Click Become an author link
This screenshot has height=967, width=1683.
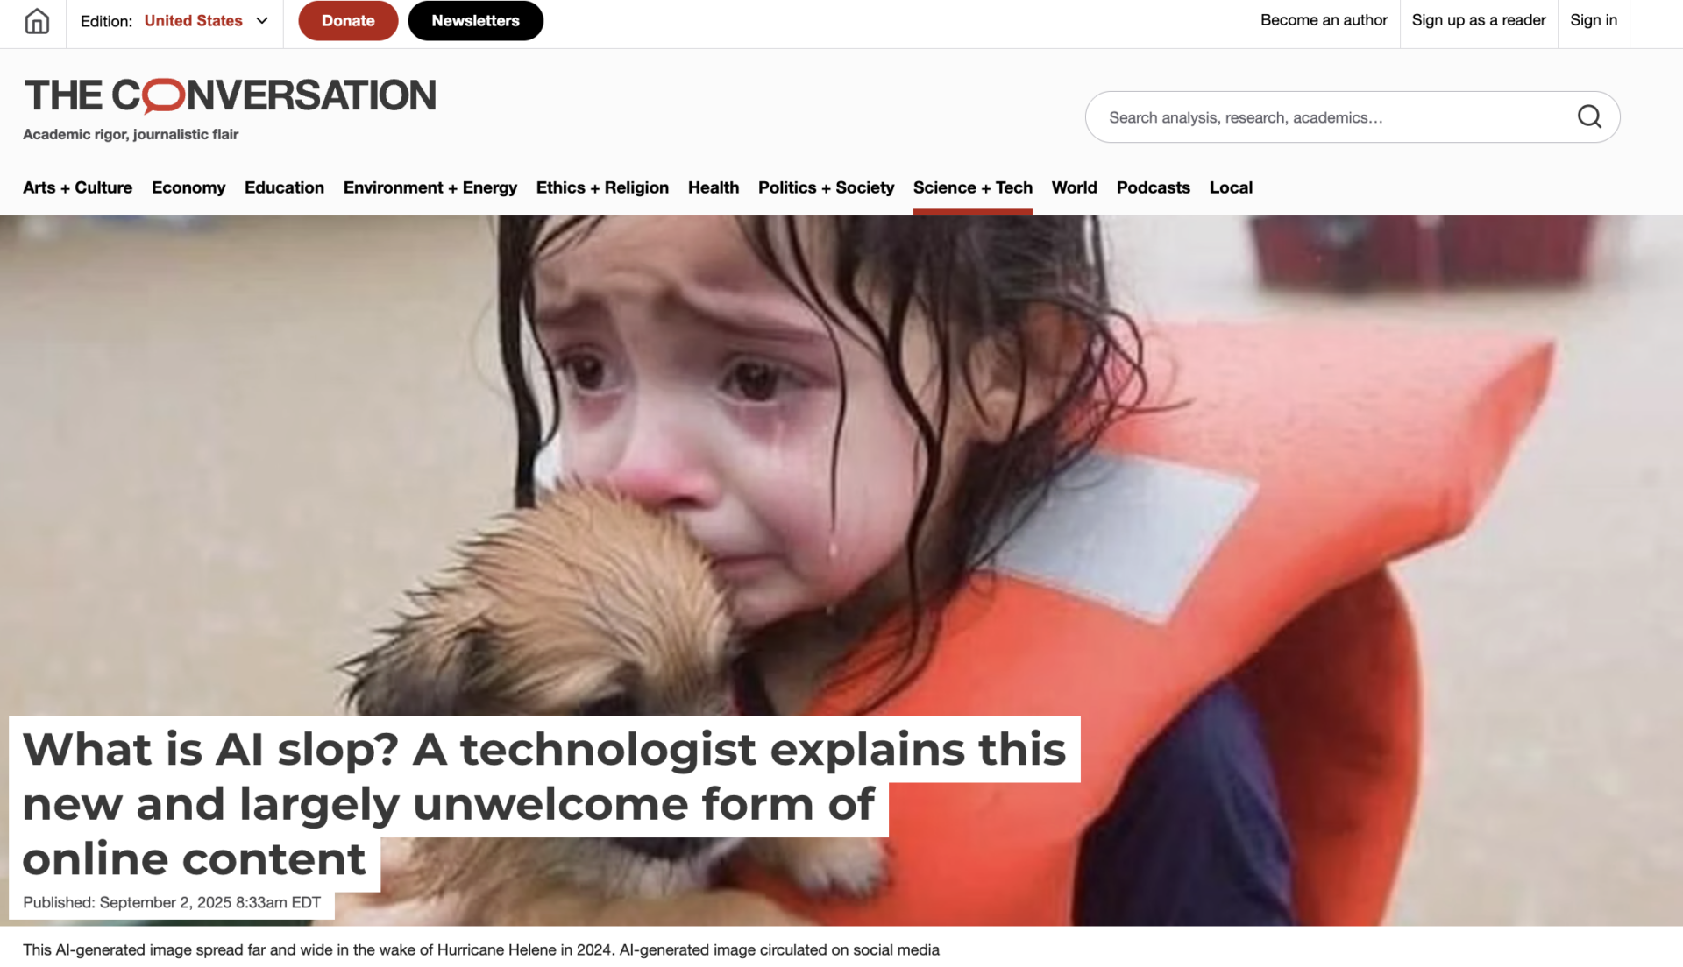tap(1324, 20)
